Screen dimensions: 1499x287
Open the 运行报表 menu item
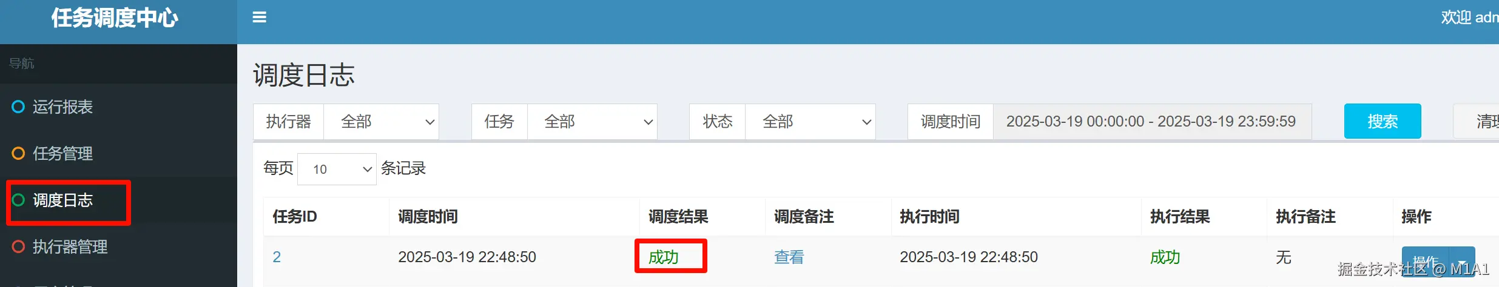click(62, 107)
